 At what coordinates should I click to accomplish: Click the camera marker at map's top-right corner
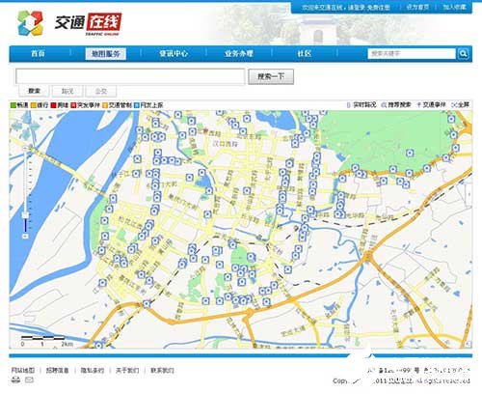click(451, 119)
